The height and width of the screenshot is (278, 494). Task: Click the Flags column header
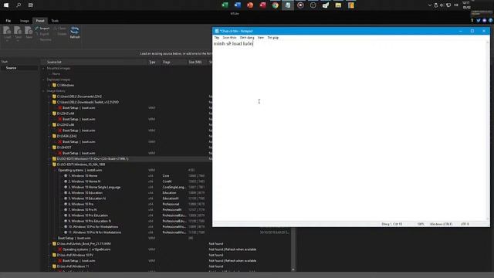coord(167,62)
